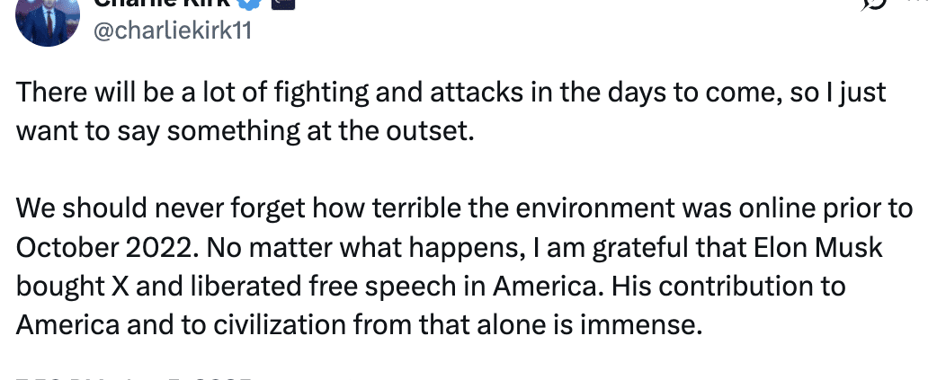Click the blue verified checkmark badge

coord(250,3)
